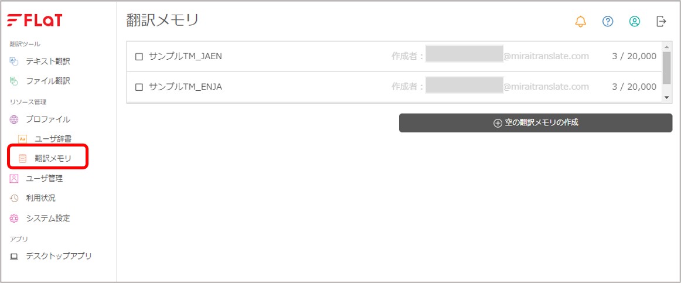Open notifications bell icon
681x283 pixels.
[580, 21]
